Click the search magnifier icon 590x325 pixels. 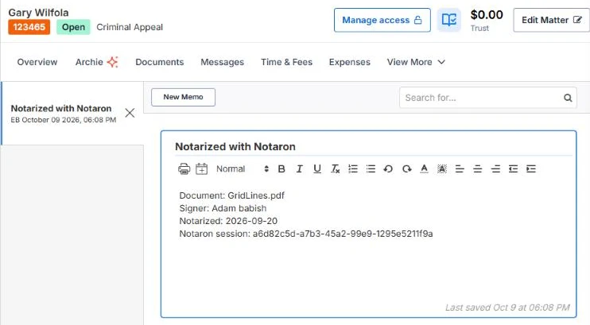tap(568, 98)
